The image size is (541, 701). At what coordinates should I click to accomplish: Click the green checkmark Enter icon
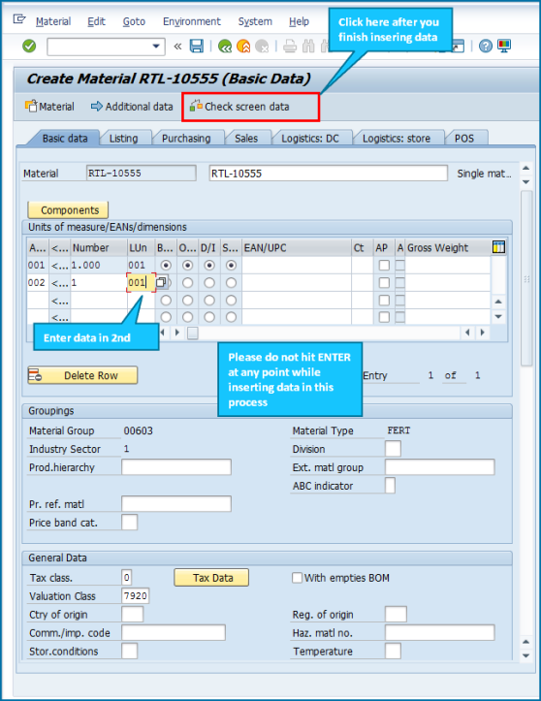(29, 46)
